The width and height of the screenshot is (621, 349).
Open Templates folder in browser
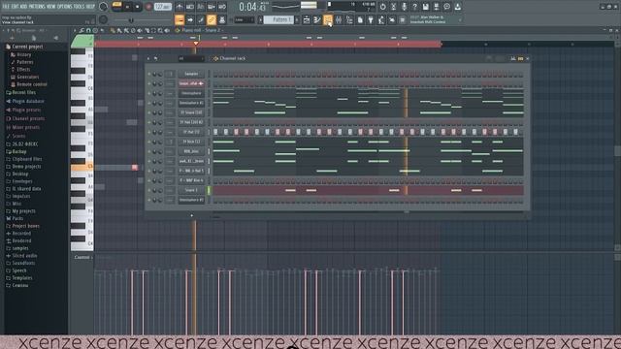click(x=19, y=278)
